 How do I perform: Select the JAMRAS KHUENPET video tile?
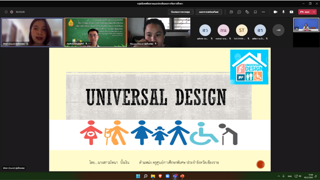(x=95, y=32)
